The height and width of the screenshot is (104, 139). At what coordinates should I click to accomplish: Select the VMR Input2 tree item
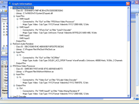(24, 35)
